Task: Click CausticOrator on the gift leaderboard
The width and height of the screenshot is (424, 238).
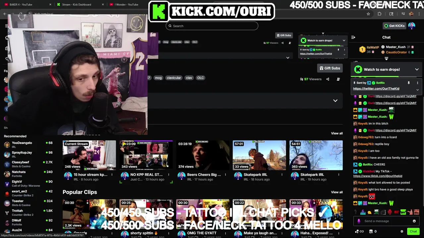Action: (396, 52)
